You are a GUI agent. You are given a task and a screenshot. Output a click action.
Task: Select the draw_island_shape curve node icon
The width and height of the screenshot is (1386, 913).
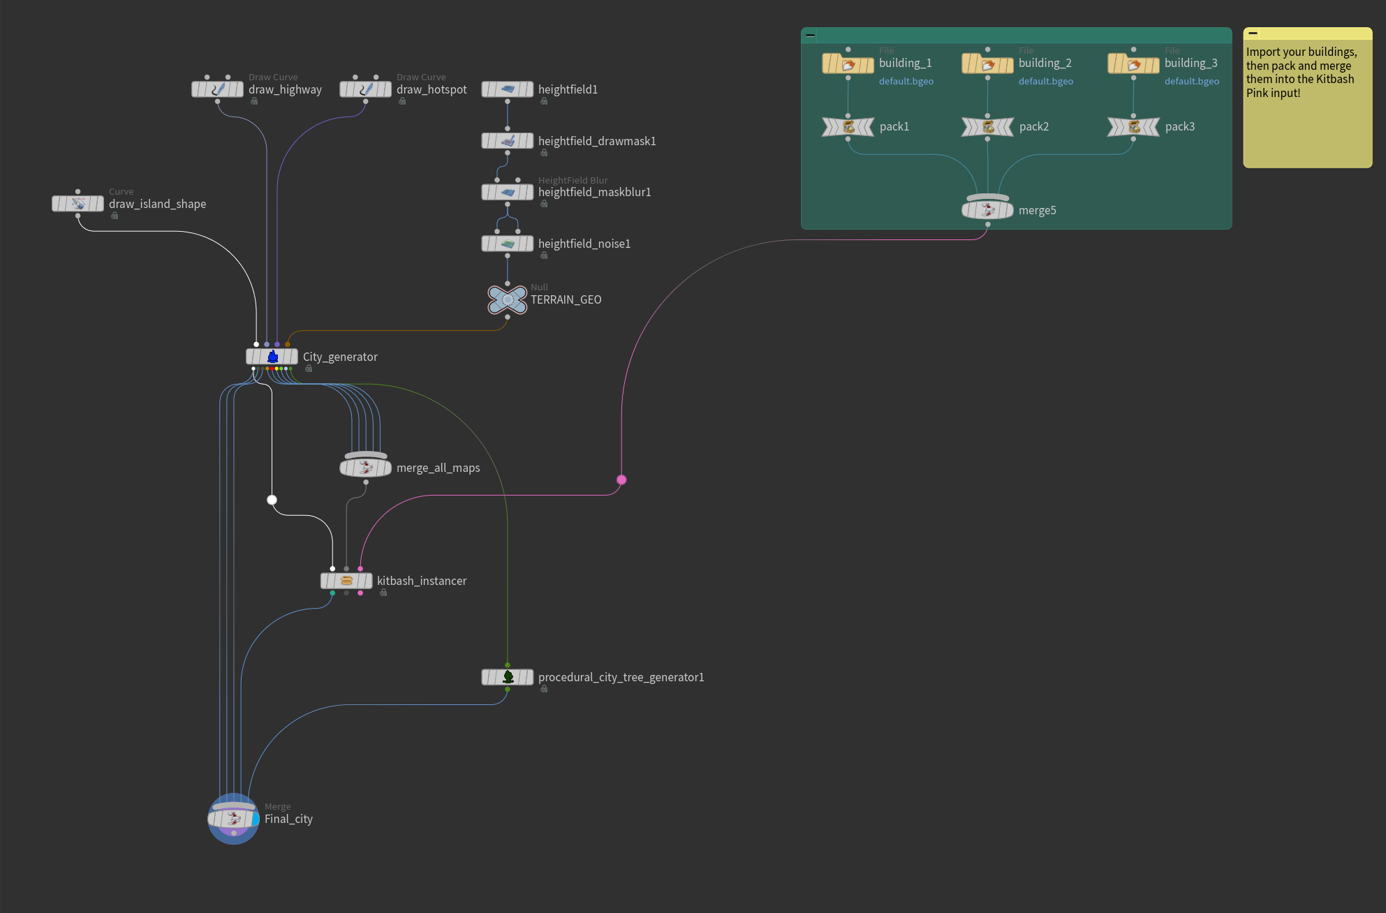click(x=78, y=204)
